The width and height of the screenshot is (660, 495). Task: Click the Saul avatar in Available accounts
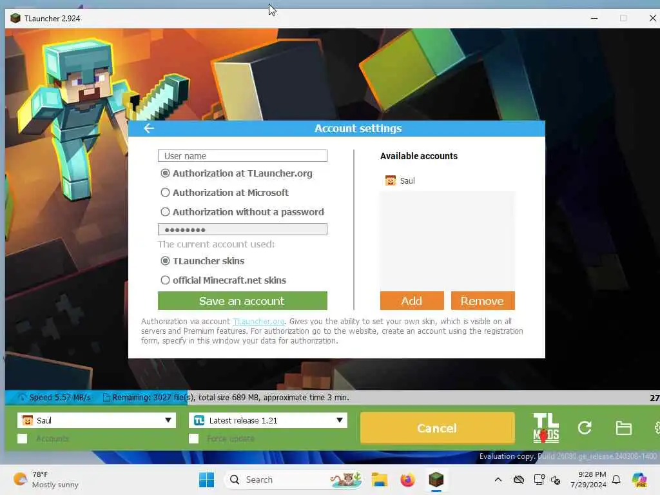(390, 180)
